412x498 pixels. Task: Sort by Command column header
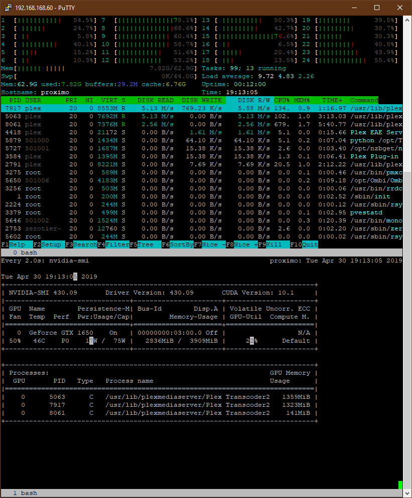point(364,100)
